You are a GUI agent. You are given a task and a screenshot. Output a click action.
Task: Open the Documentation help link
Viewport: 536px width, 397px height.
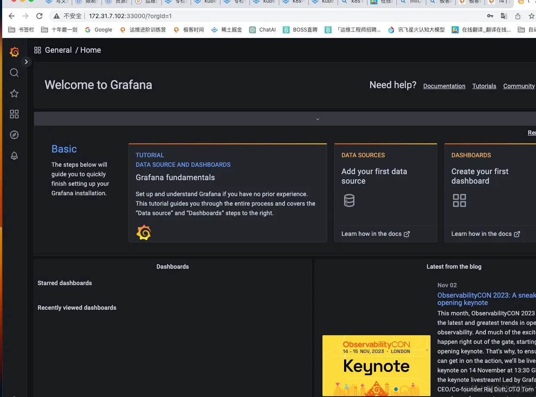(x=444, y=86)
